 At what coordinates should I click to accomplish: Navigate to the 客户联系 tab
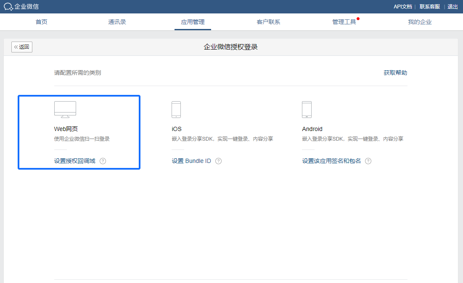268,22
